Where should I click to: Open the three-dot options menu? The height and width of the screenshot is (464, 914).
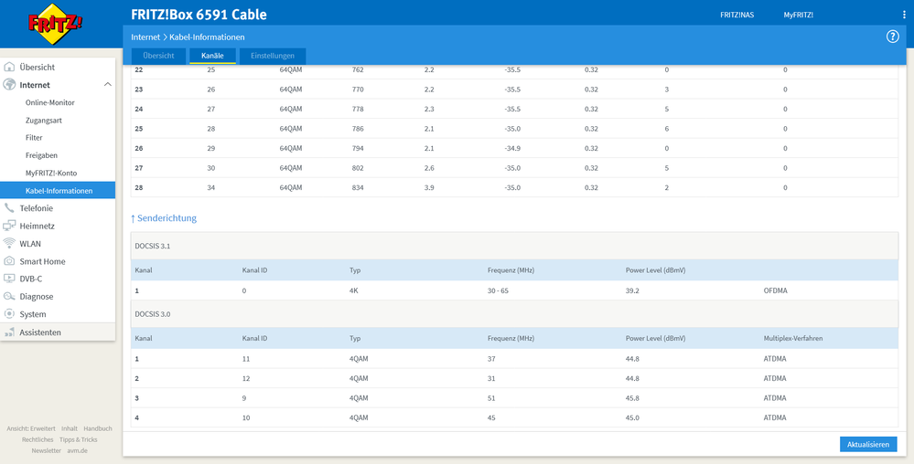point(904,15)
